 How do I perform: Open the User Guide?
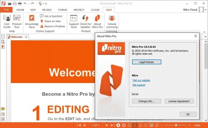click(7, 21)
